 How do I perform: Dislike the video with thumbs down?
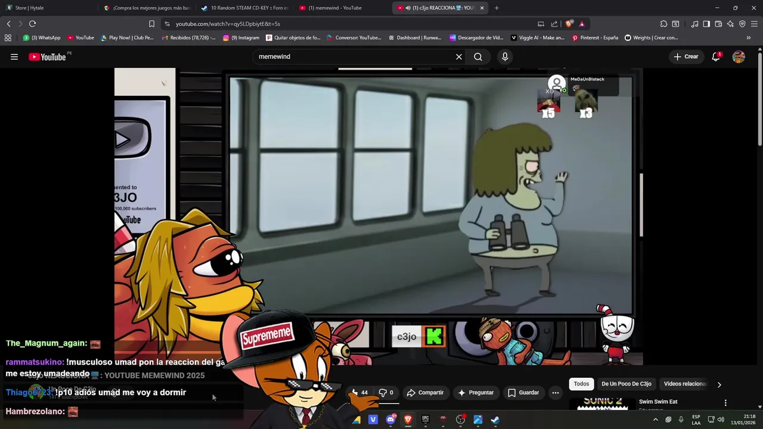[386, 393]
